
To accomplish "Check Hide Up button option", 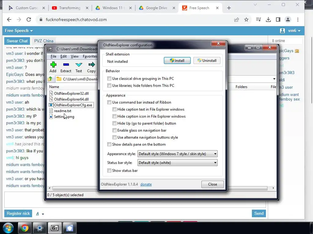I will (x=114, y=123).
